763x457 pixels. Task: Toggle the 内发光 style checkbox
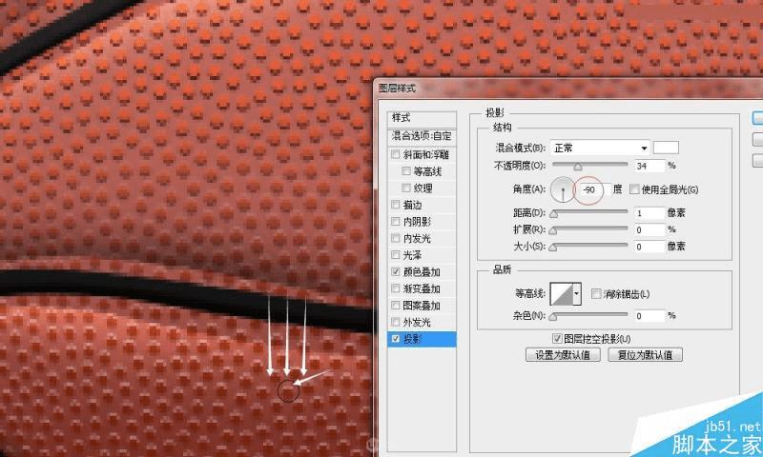click(x=395, y=238)
